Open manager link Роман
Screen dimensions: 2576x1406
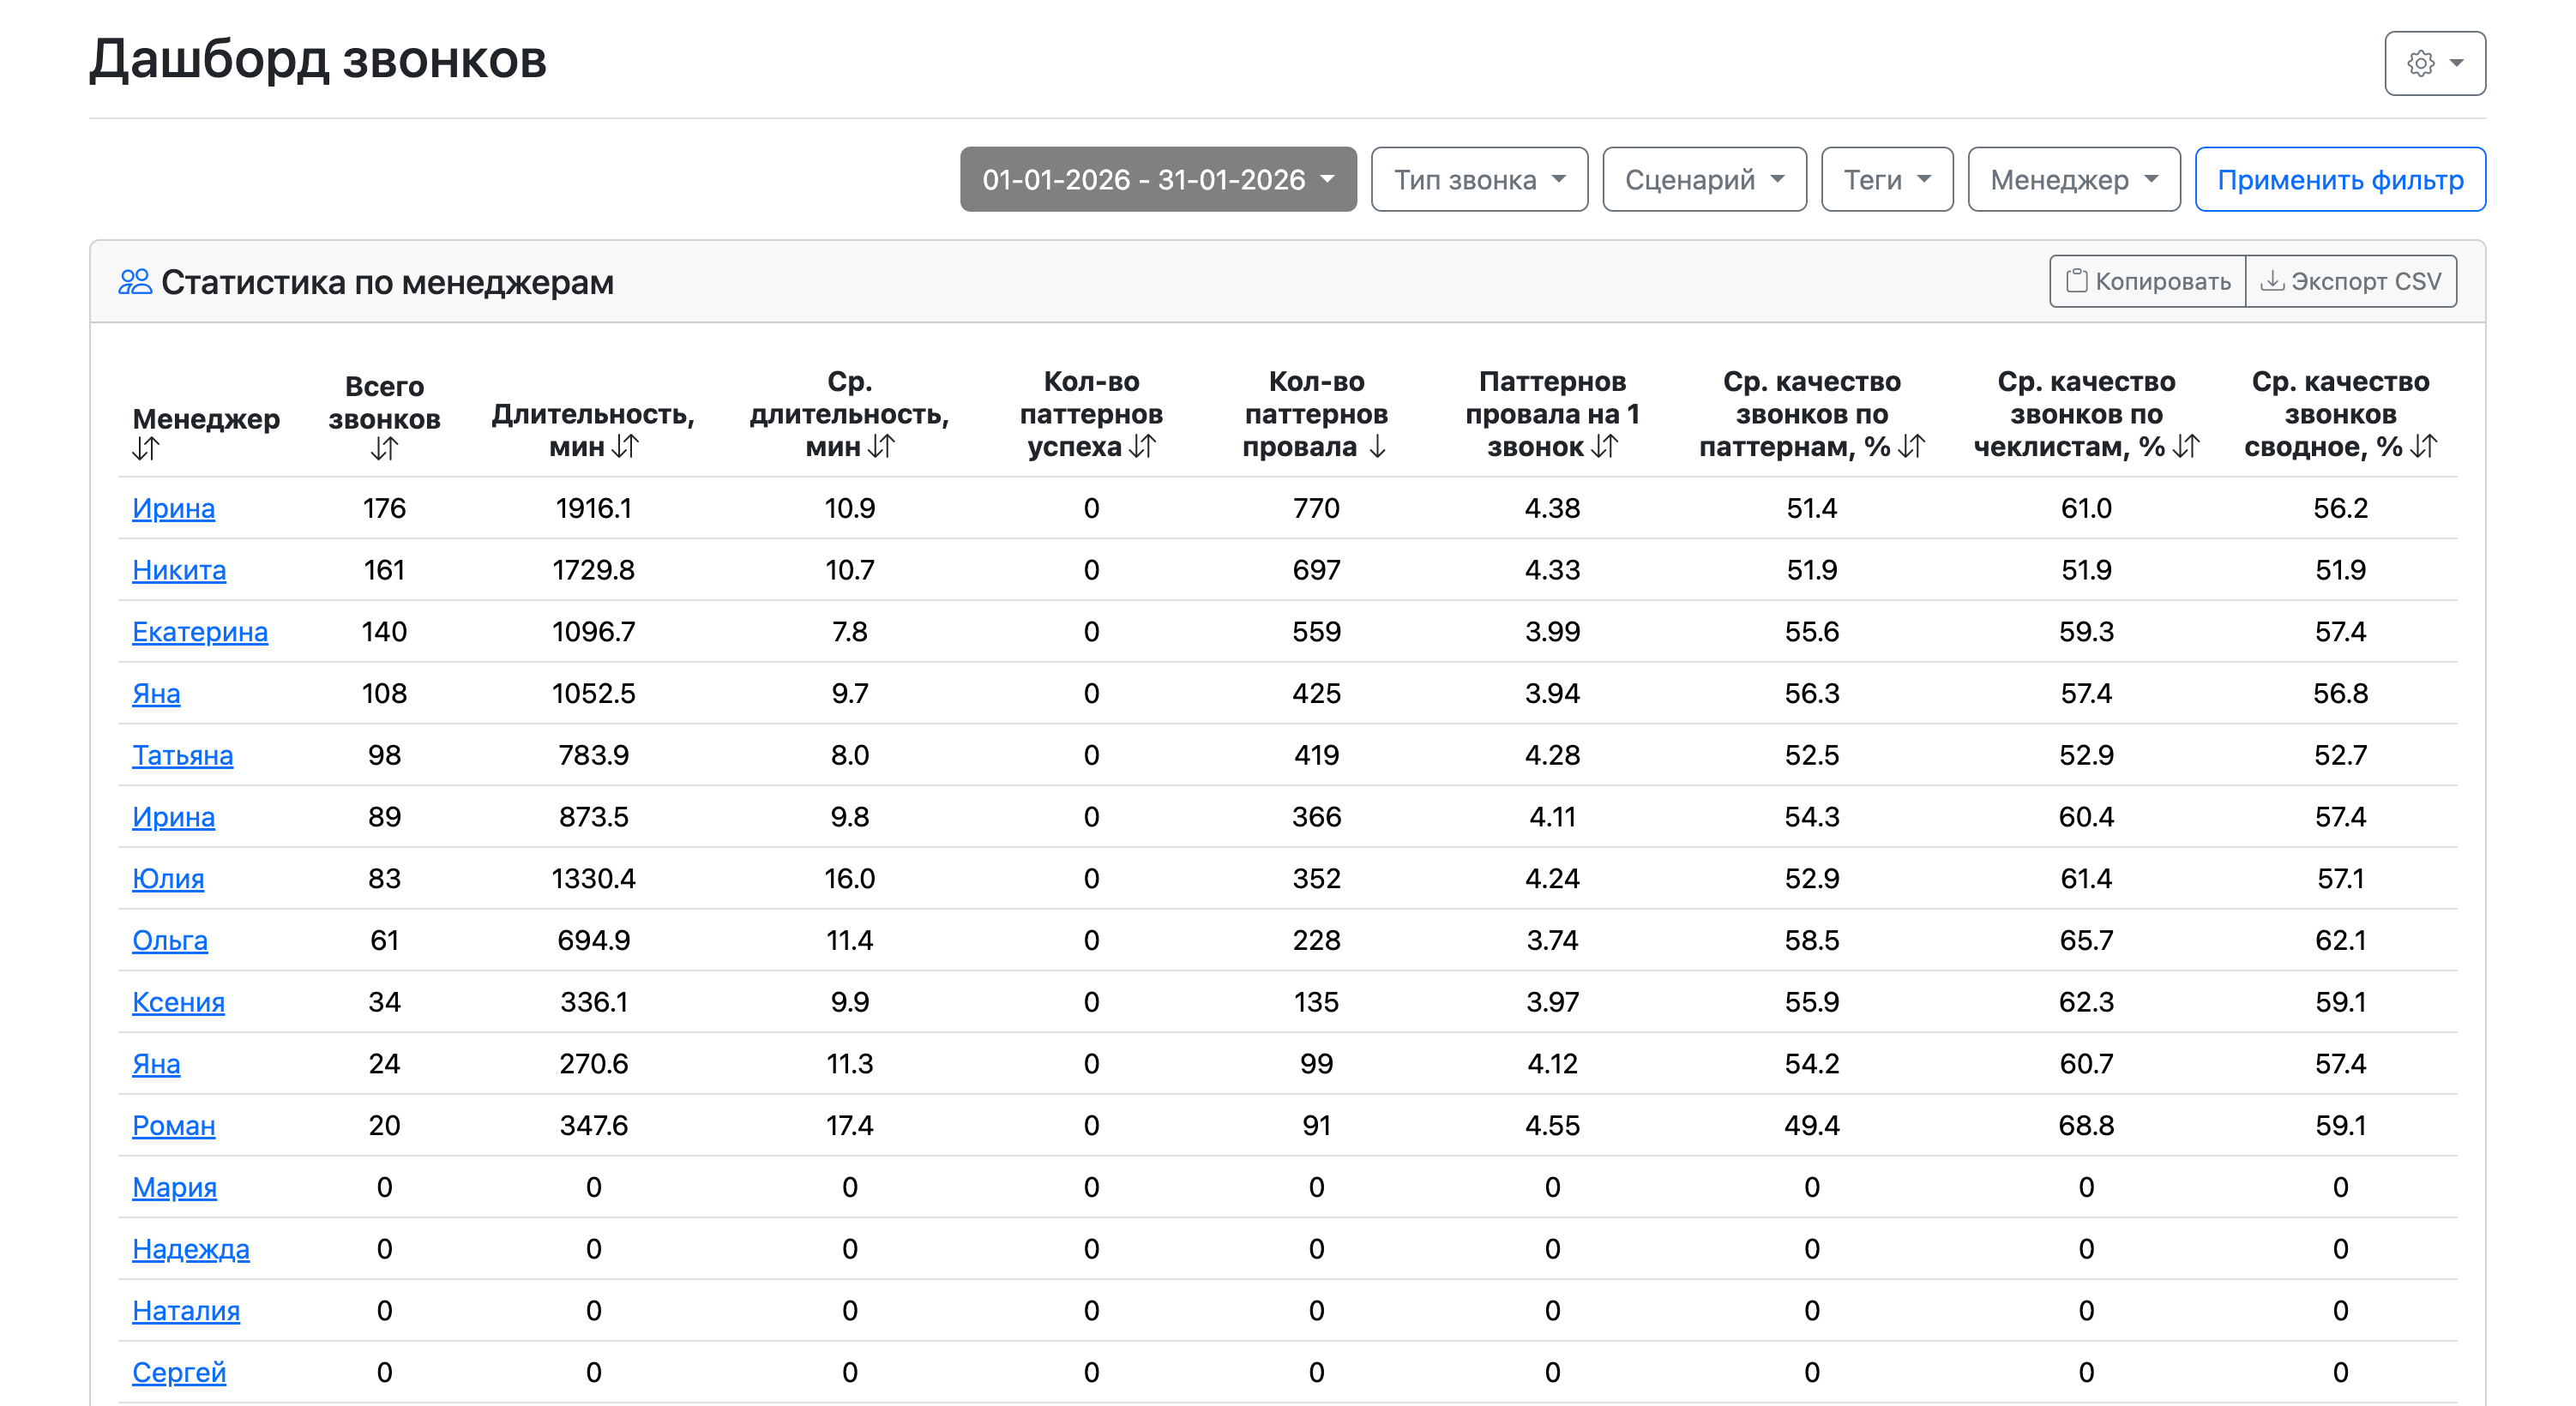[x=173, y=1125]
